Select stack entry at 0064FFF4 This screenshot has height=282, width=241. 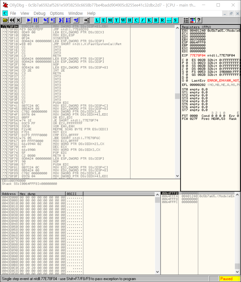pos(198,196)
